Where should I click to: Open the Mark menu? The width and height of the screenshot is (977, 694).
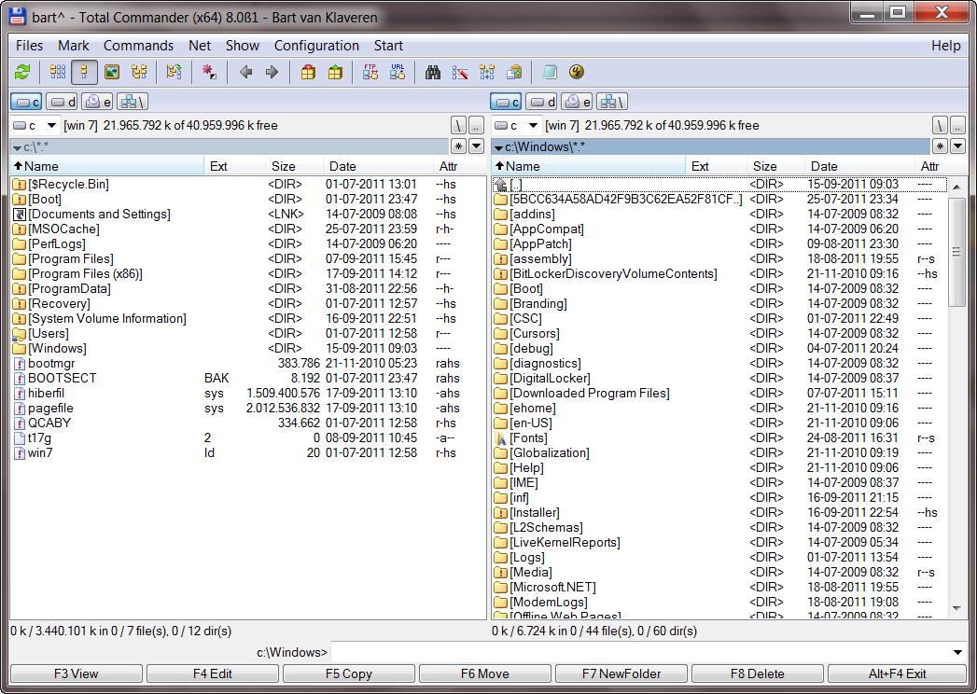point(74,46)
